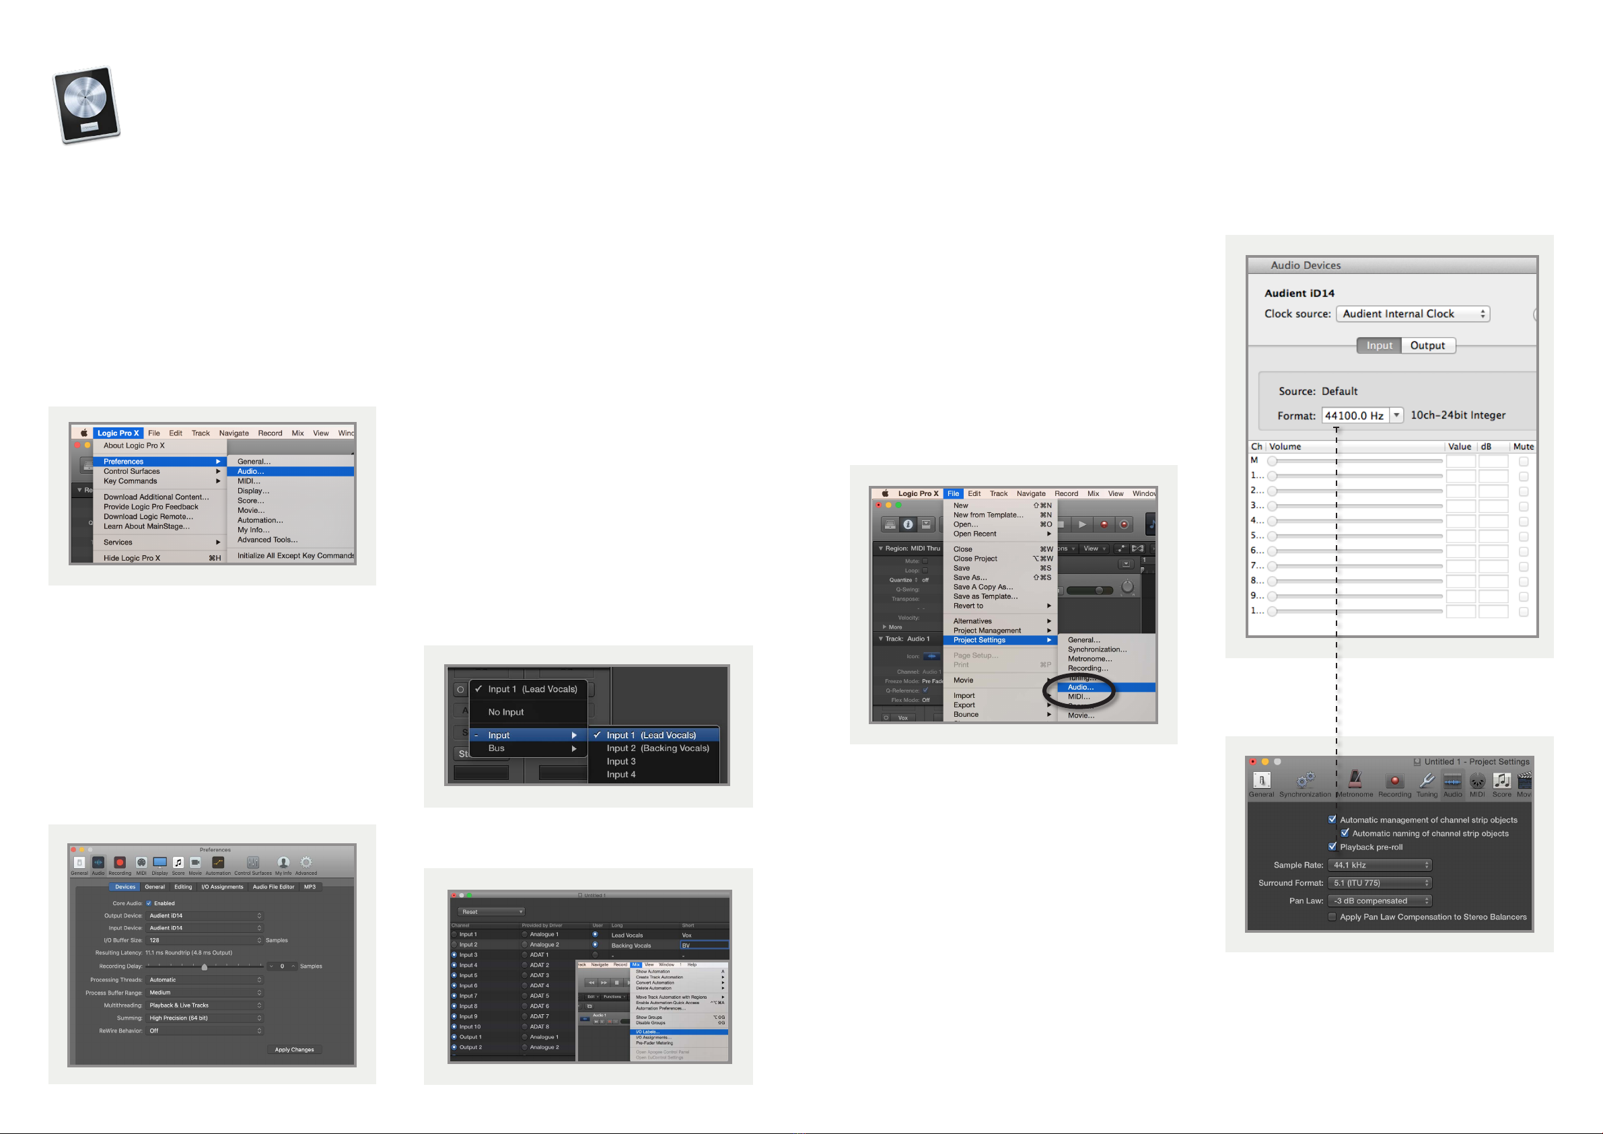Open the Clock source dropdown in Audio Devices
Image resolution: width=1603 pixels, height=1134 pixels.
click(x=1413, y=314)
